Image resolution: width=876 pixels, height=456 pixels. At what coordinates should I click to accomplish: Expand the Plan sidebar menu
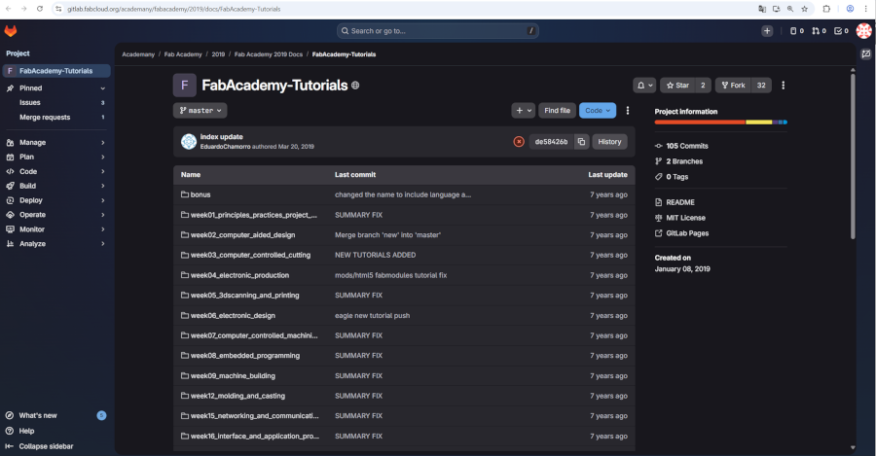click(x=55, y=157)
